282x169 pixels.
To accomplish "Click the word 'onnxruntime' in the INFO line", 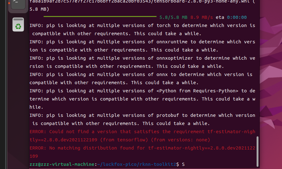I will [x=172, y=42].
